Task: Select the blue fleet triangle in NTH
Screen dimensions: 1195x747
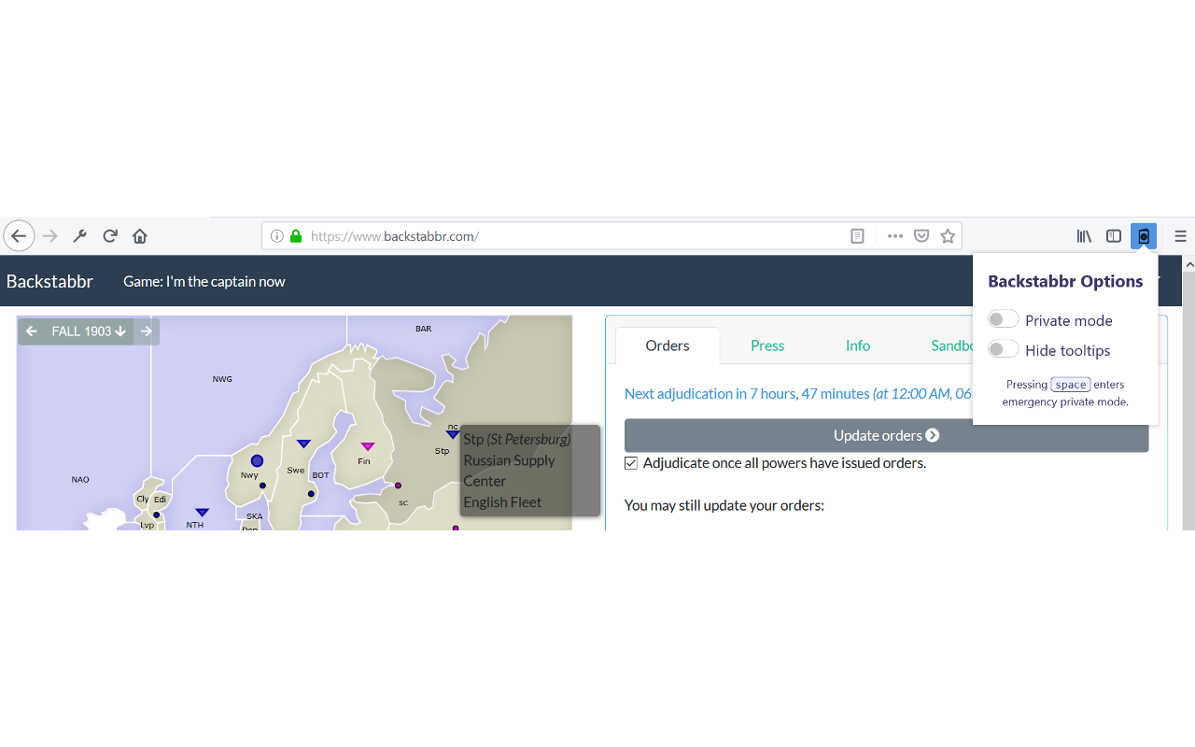Action: tap(202, 513)
